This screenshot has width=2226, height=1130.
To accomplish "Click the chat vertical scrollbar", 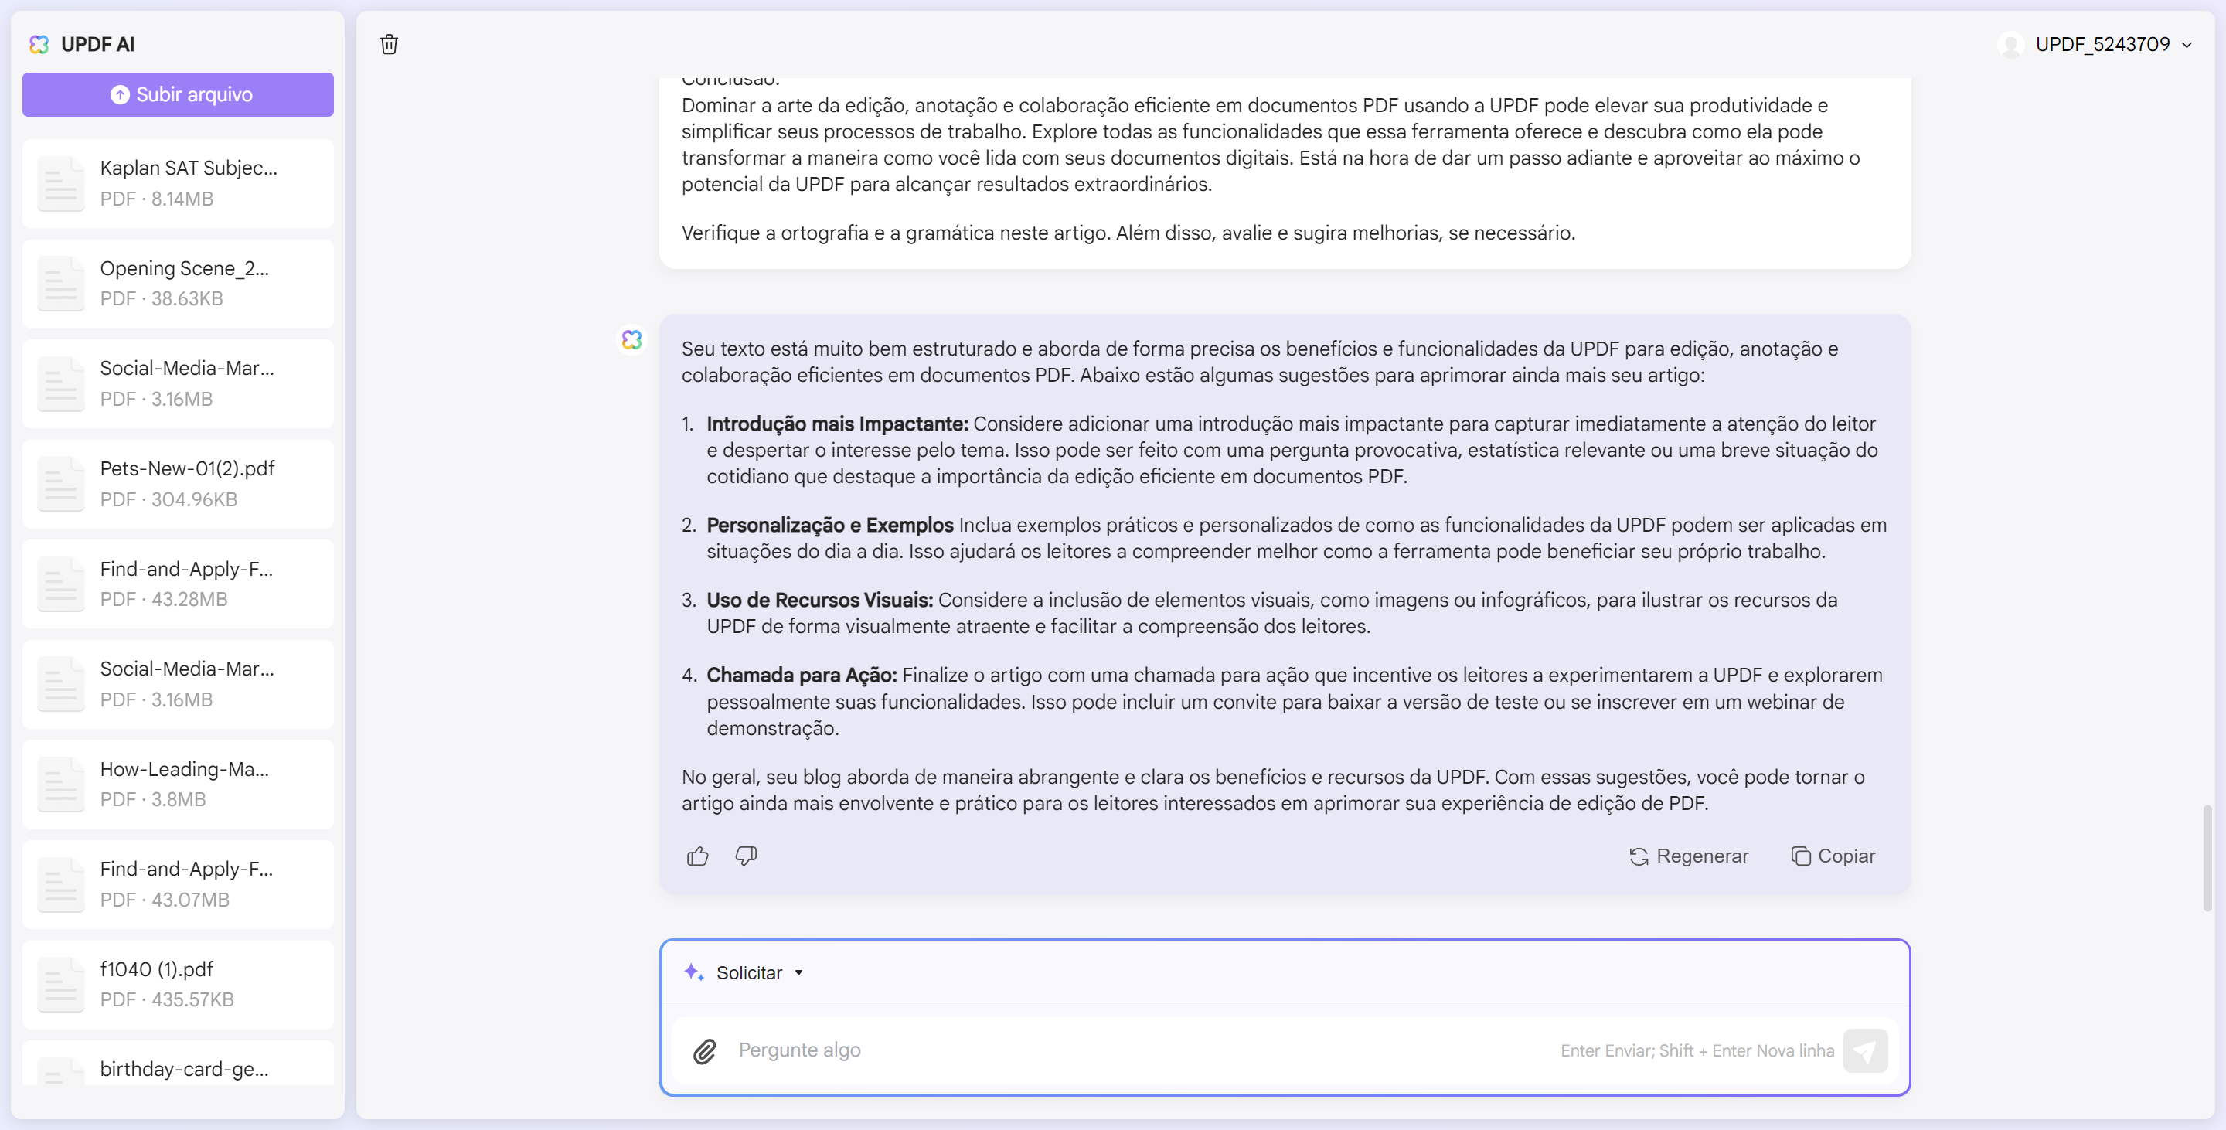I will [2207, 858].
